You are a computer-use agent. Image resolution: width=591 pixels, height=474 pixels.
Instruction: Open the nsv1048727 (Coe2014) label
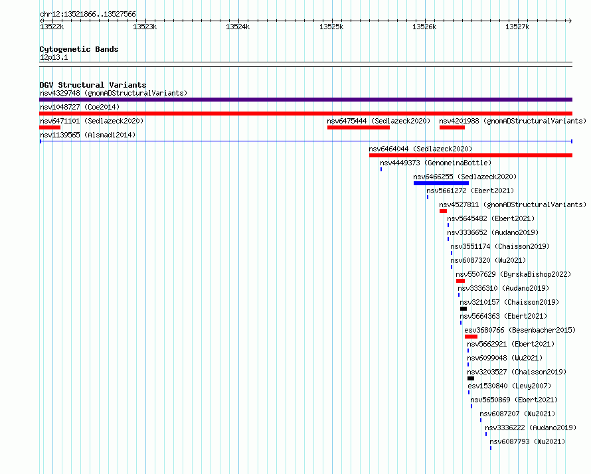pos(80,107)
